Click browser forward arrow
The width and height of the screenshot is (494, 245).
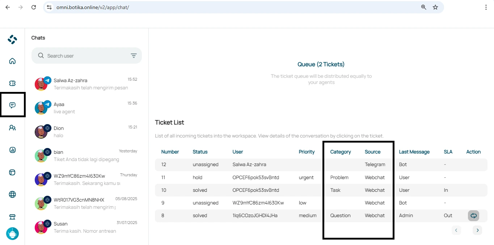click(21, 7)
